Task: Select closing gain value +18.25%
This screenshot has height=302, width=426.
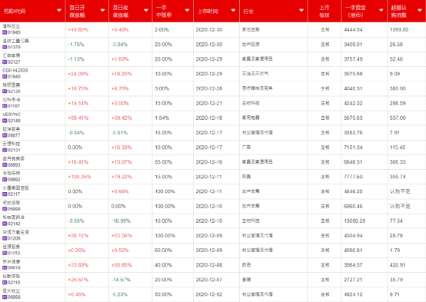Action: (121, 74)
